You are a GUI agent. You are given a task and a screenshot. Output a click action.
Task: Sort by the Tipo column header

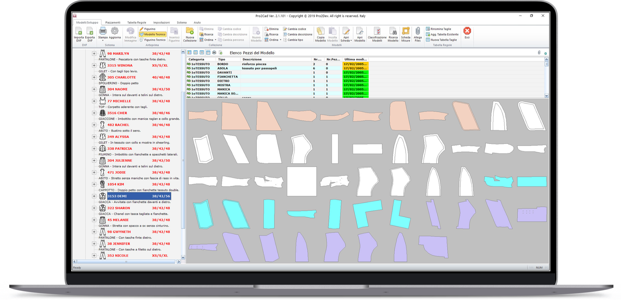click(x=228, y=59)
